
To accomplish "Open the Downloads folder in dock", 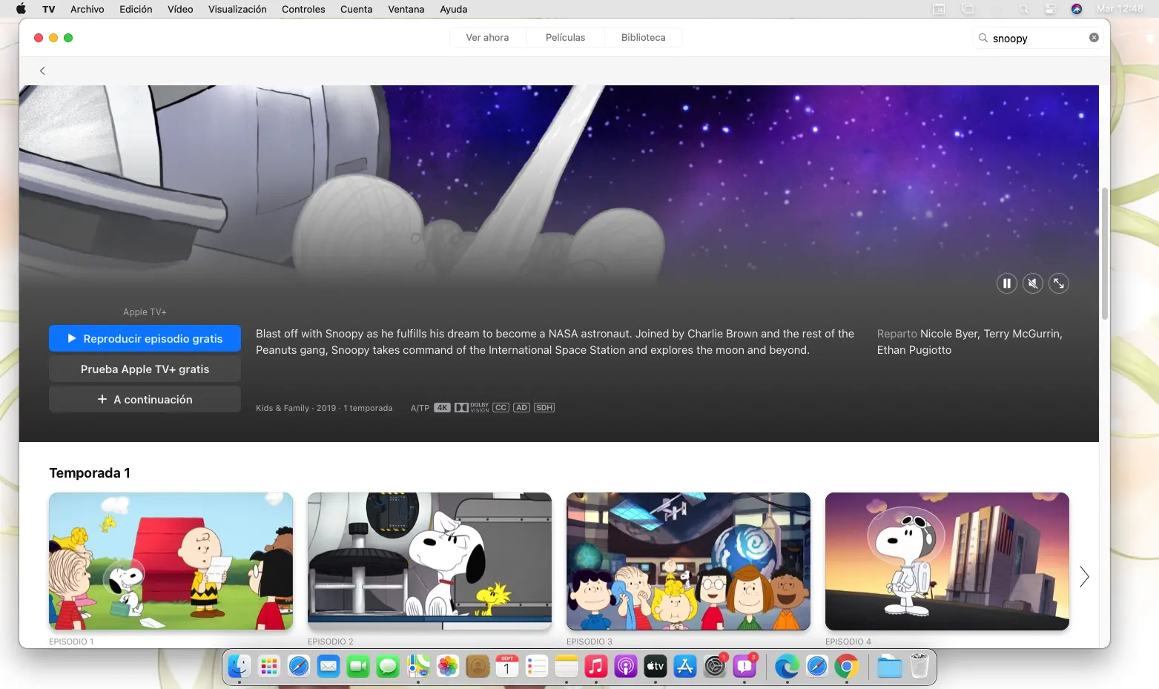I will coord(889,666).
